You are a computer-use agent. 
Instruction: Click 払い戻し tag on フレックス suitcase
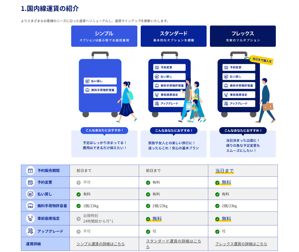pos(239,76)
